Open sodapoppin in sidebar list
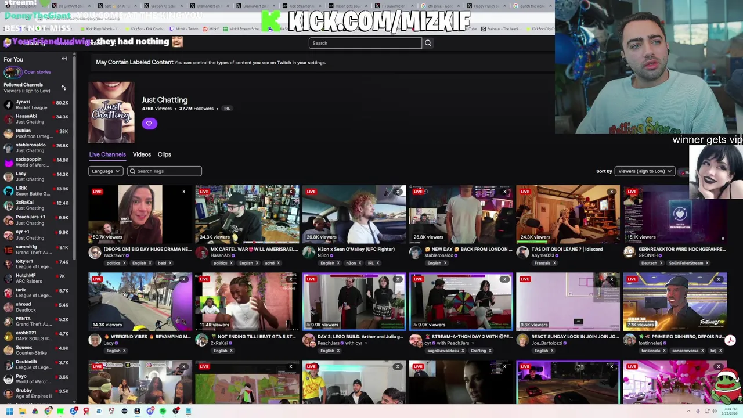 [36, 162]
